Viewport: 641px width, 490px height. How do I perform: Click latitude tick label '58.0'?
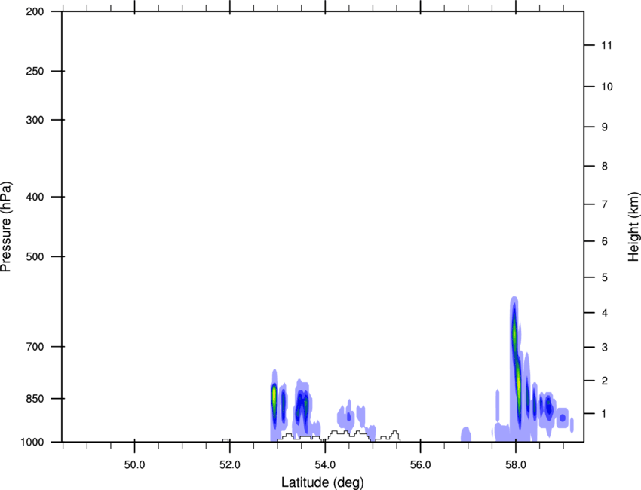(x=516, y=465)
